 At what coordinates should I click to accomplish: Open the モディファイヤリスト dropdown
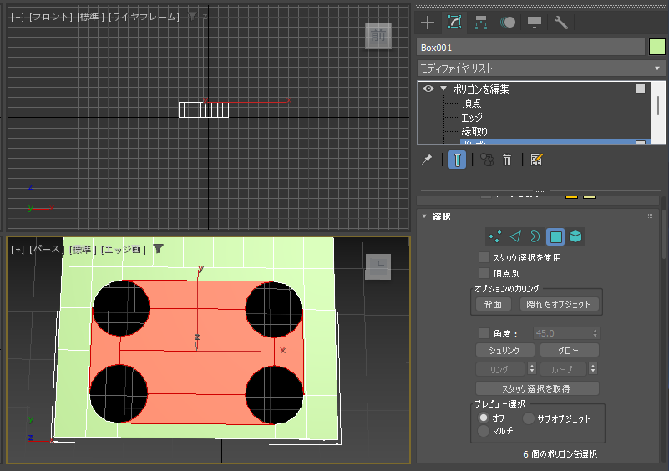tap(540, 68)
